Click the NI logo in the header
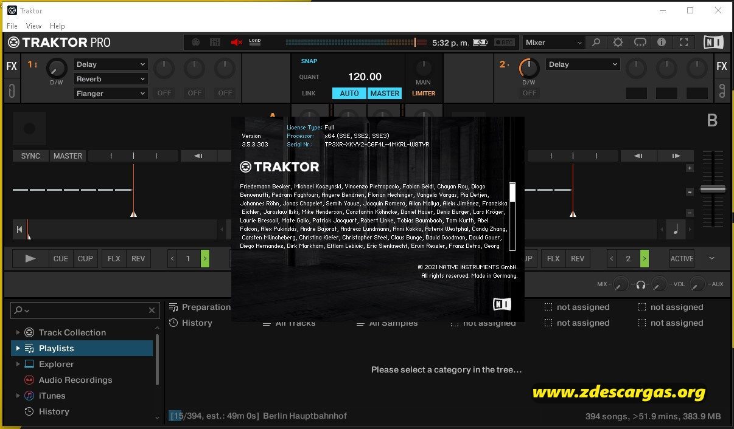This screenshot has height=429, width=734. coord(713,43)
